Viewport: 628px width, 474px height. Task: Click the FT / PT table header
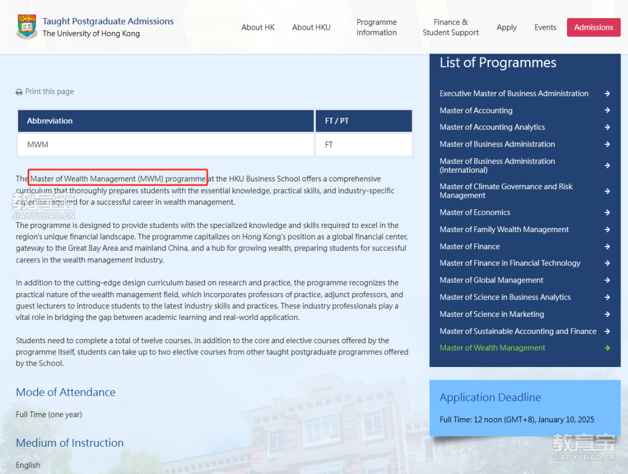(x=363, y=121)
